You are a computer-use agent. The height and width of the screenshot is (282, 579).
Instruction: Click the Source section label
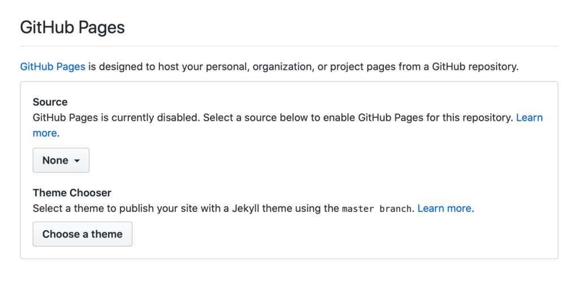pyautogui.click(x=50, y=102)
